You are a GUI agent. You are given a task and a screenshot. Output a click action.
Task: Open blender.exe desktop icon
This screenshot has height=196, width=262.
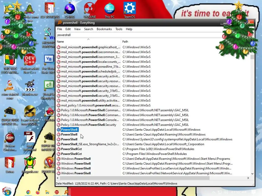[30, 88]
